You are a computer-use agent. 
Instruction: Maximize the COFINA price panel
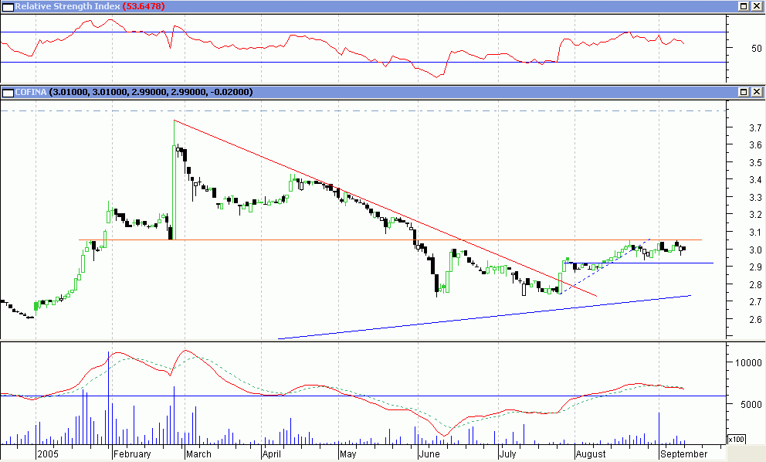coord(744,92)
